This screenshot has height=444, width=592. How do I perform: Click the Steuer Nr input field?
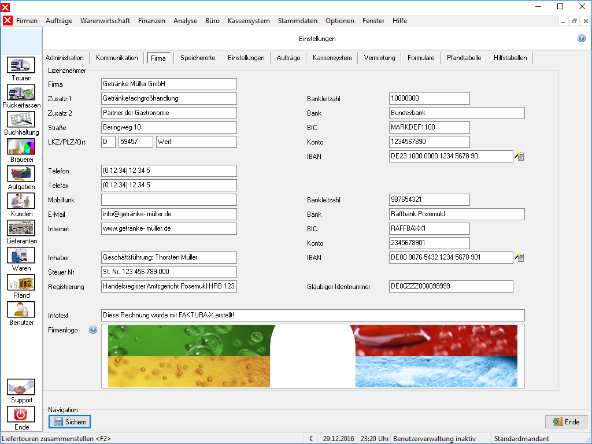coord(169,272)
